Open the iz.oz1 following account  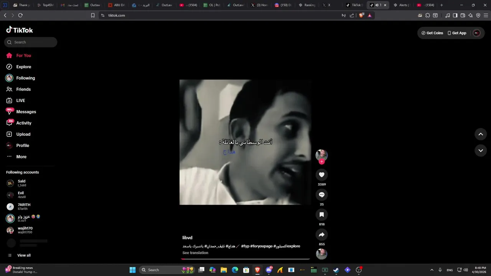point(23,219)
